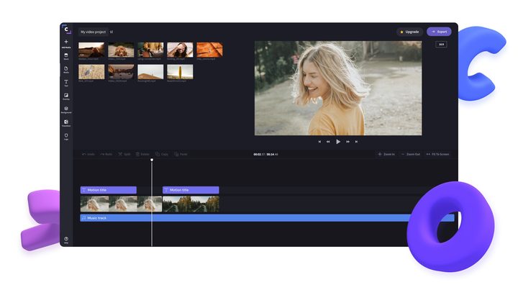Select the laughing woman media thumbnail

(x=180, y=50)
